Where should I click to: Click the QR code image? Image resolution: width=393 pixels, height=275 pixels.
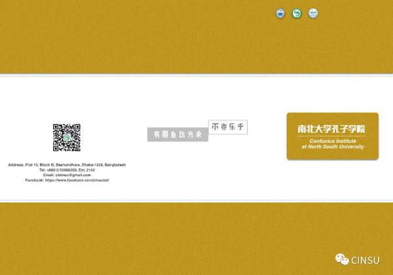click(67, 137)
